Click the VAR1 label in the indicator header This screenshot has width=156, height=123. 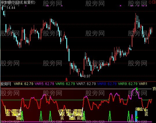(143, 84)
